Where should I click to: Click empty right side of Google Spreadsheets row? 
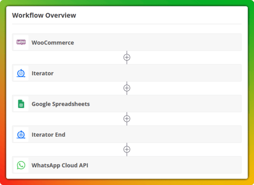[x=190, y=104]
